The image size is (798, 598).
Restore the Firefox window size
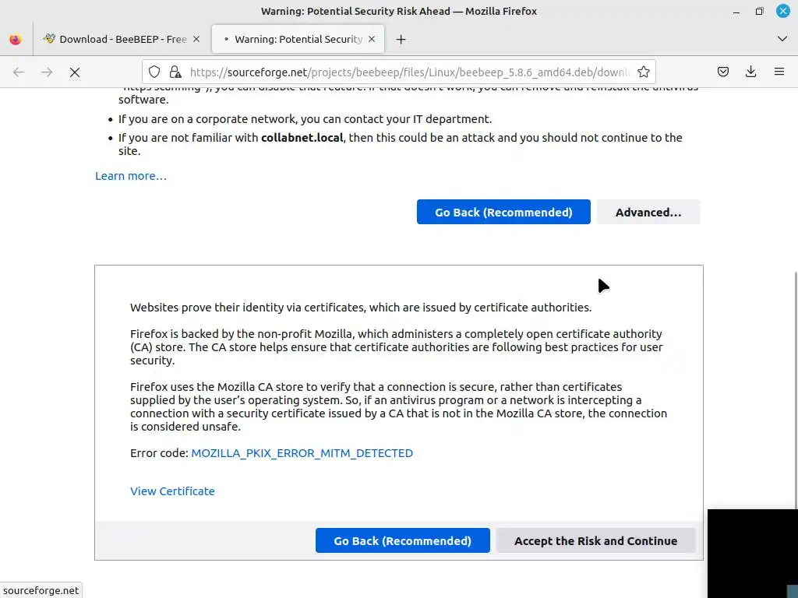pyautogui.click(x=759, y=11)
